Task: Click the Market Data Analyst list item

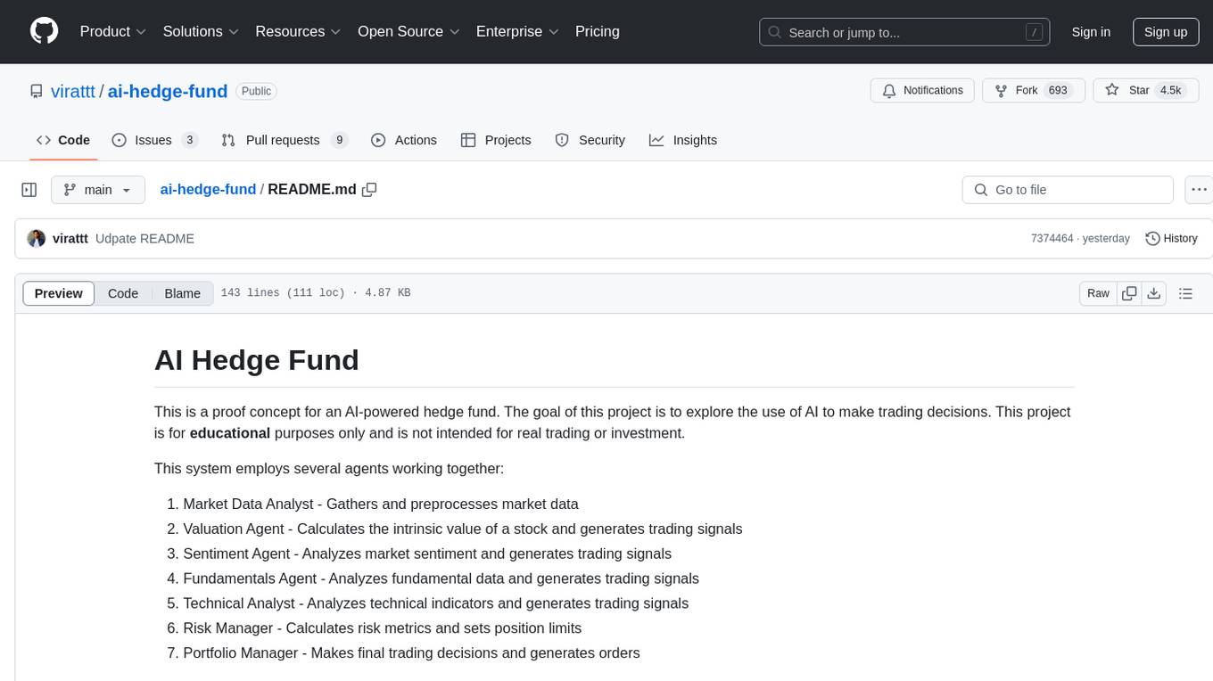Action: 381,504
